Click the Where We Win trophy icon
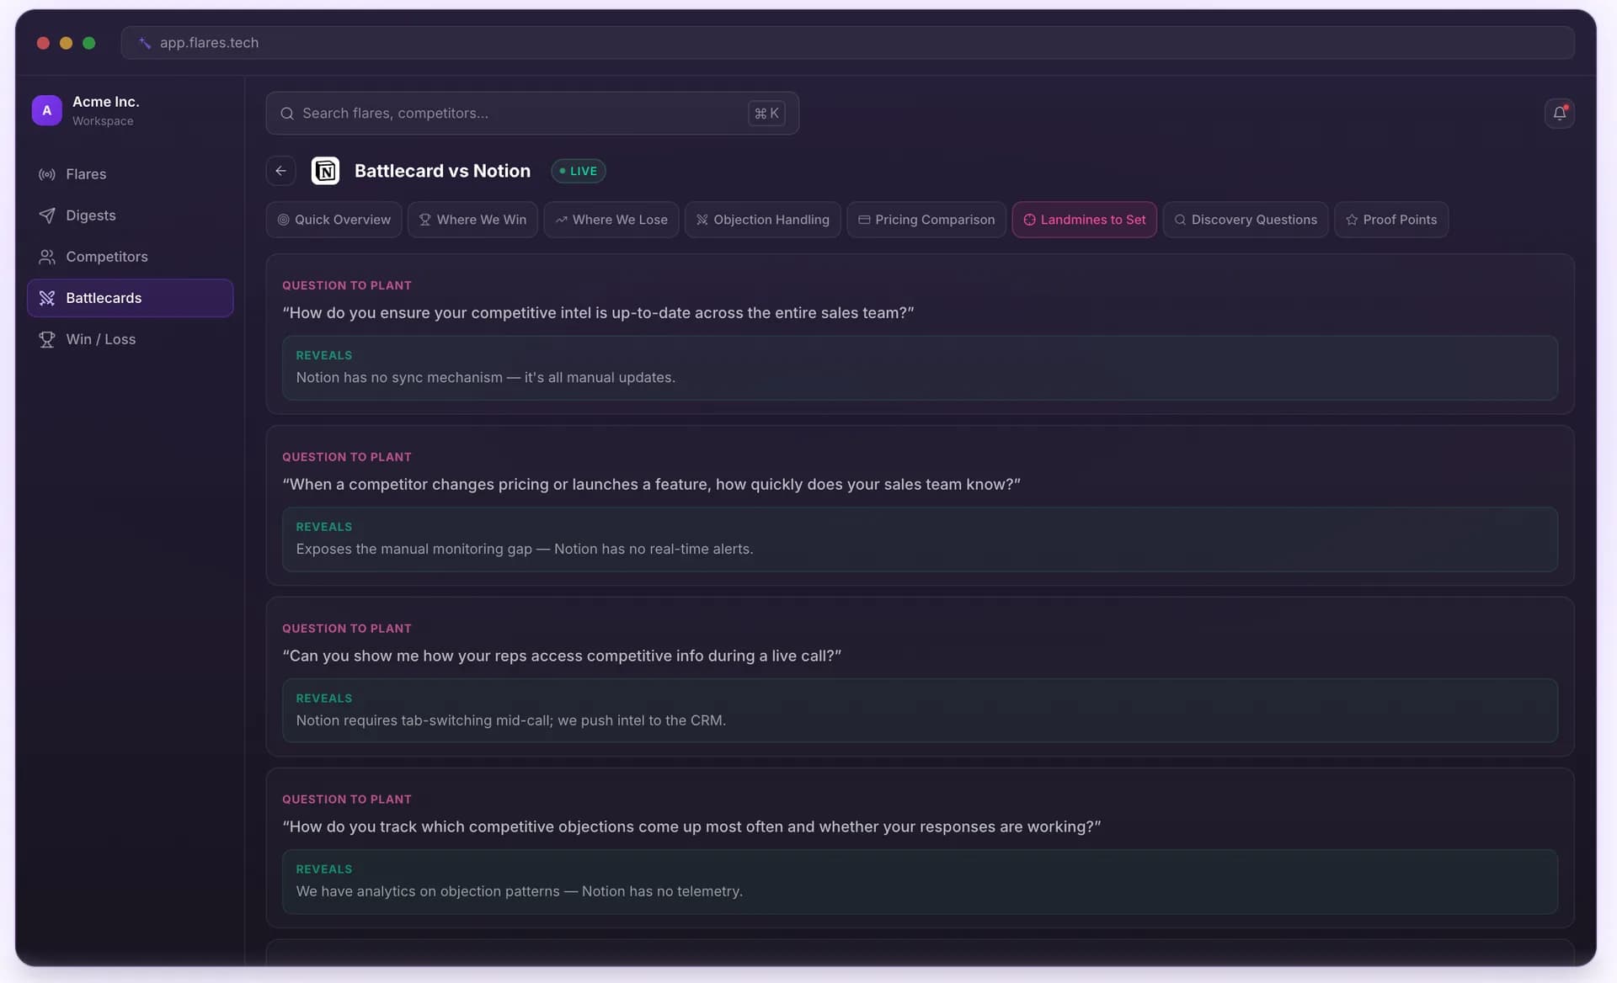 (425, 220)
